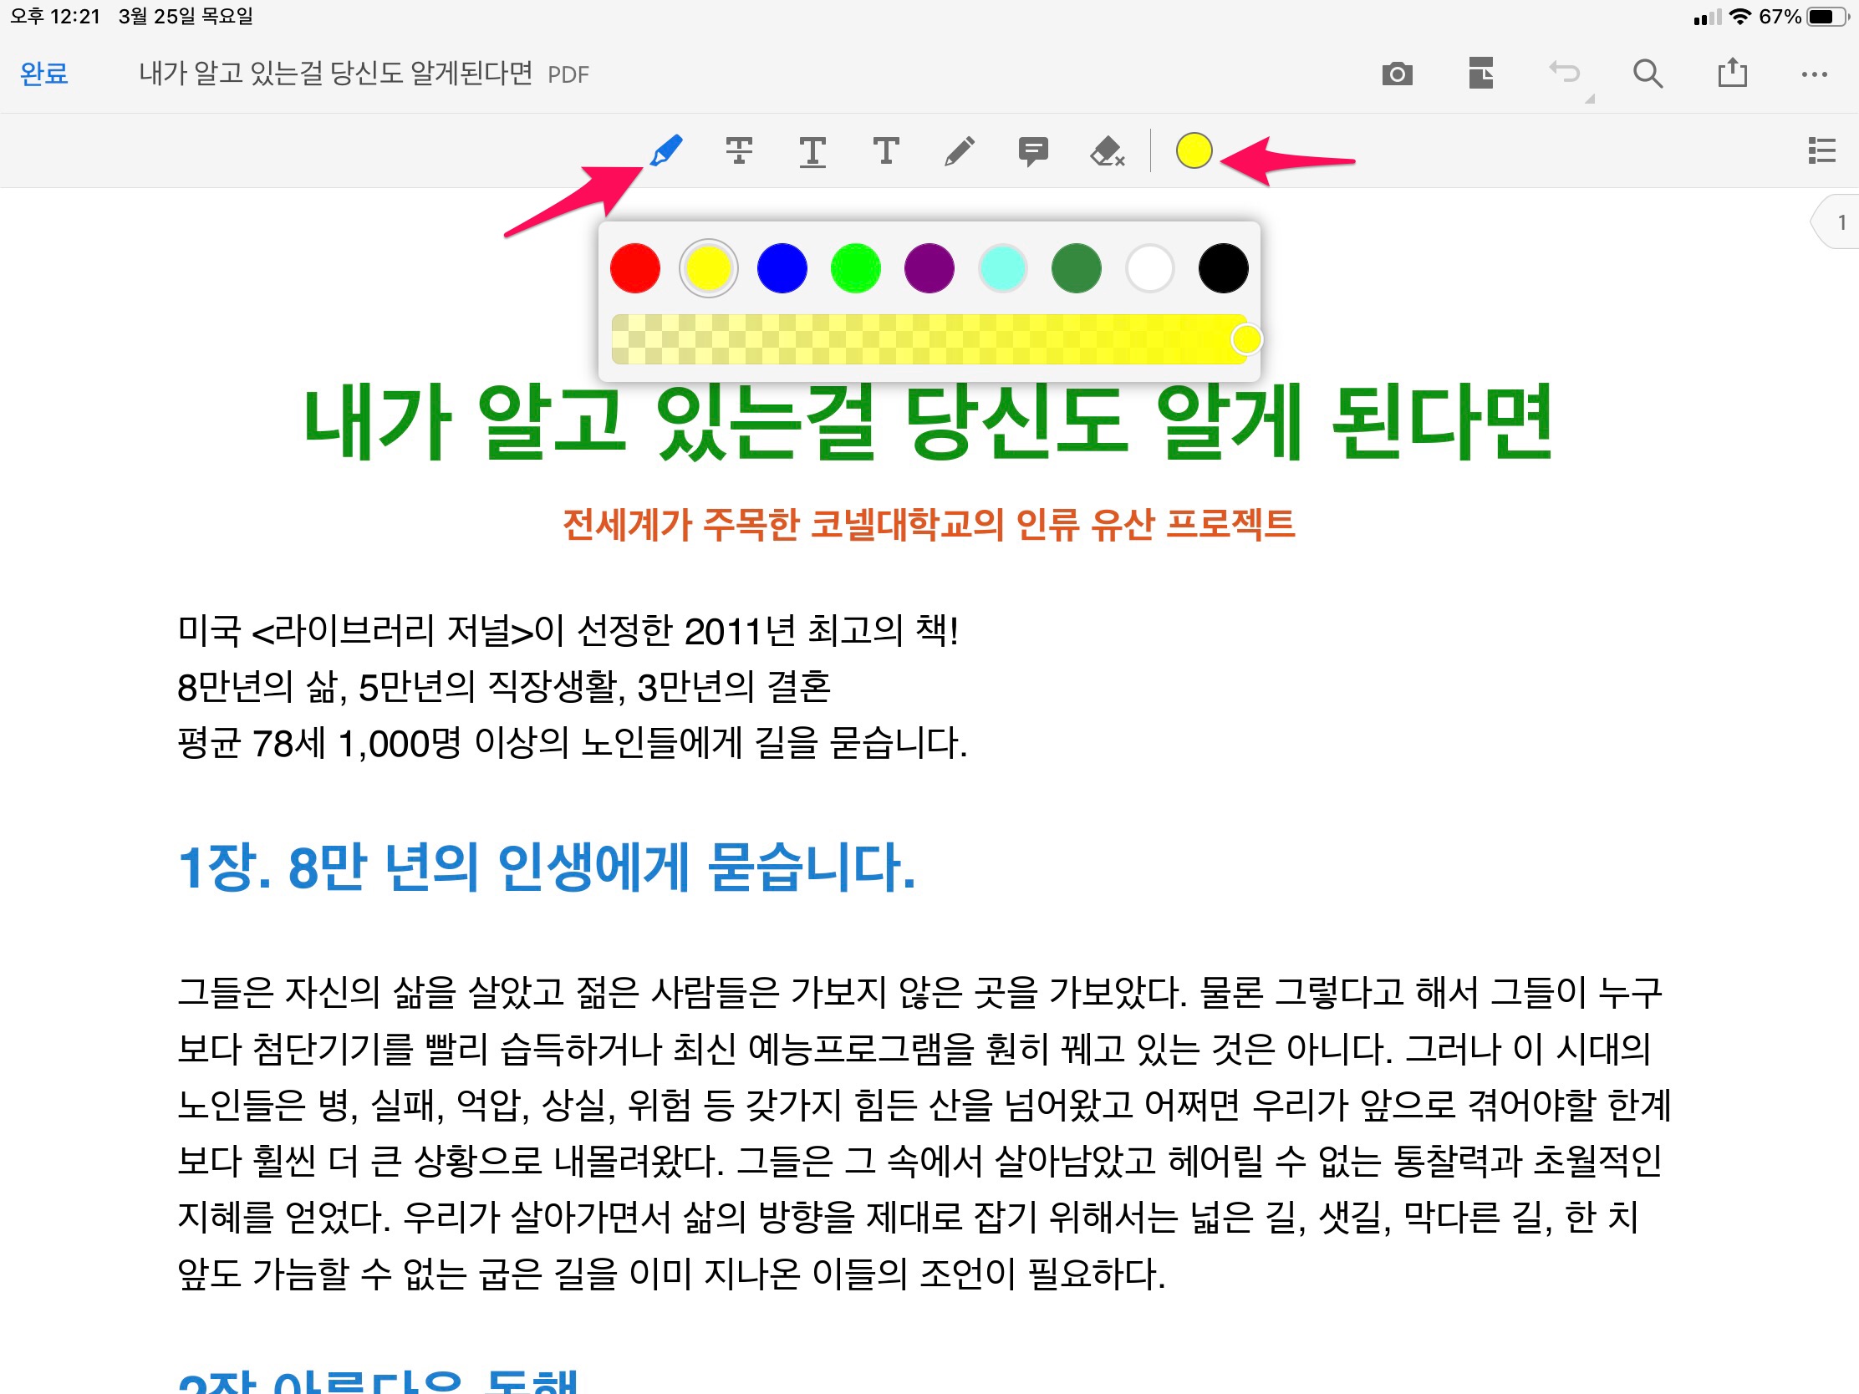The image size is (1859, 1394).
Task: Select the highlighter pen tool
Action: [x=666, y=151]
